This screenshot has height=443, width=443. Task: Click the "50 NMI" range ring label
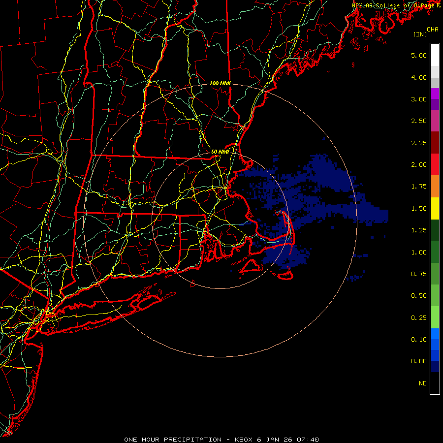(220, 152)
